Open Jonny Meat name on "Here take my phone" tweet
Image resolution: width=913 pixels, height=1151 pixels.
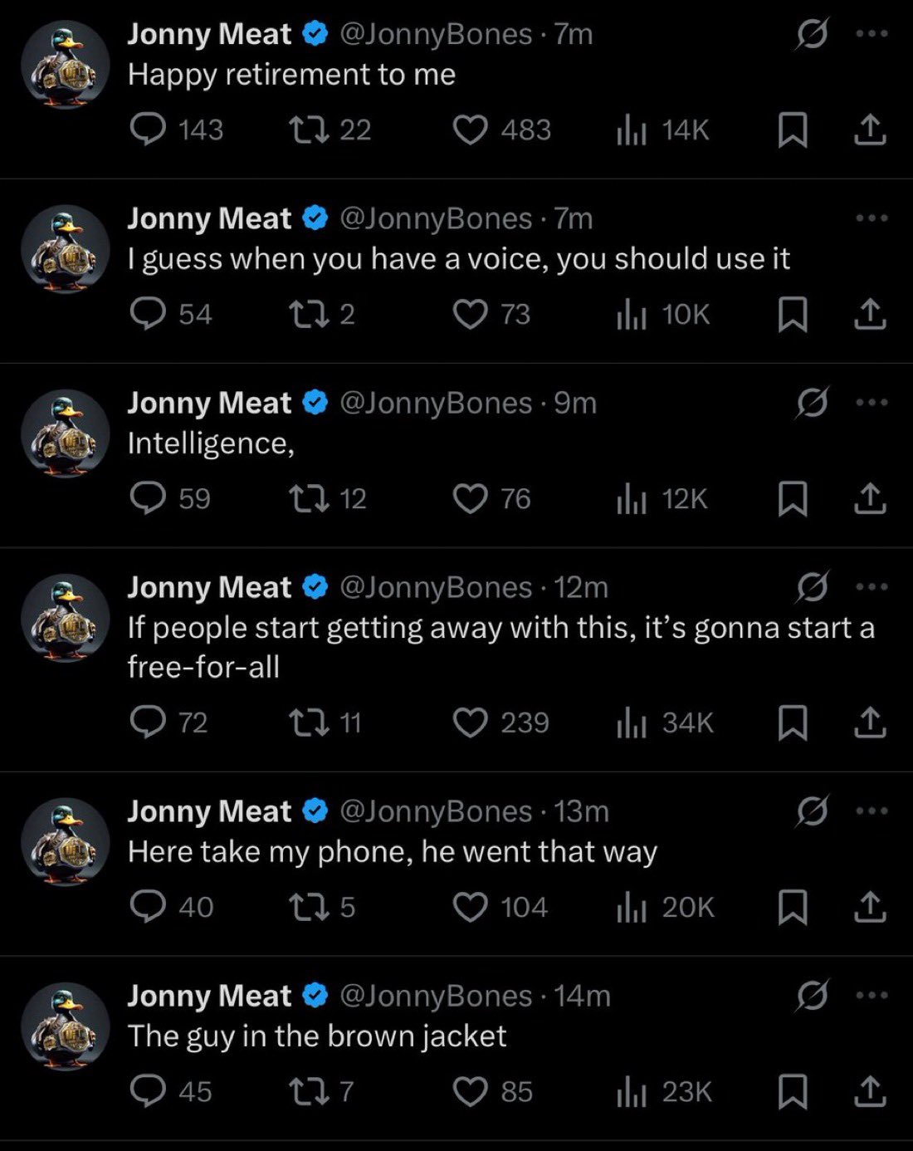click(x=209, y=811)
